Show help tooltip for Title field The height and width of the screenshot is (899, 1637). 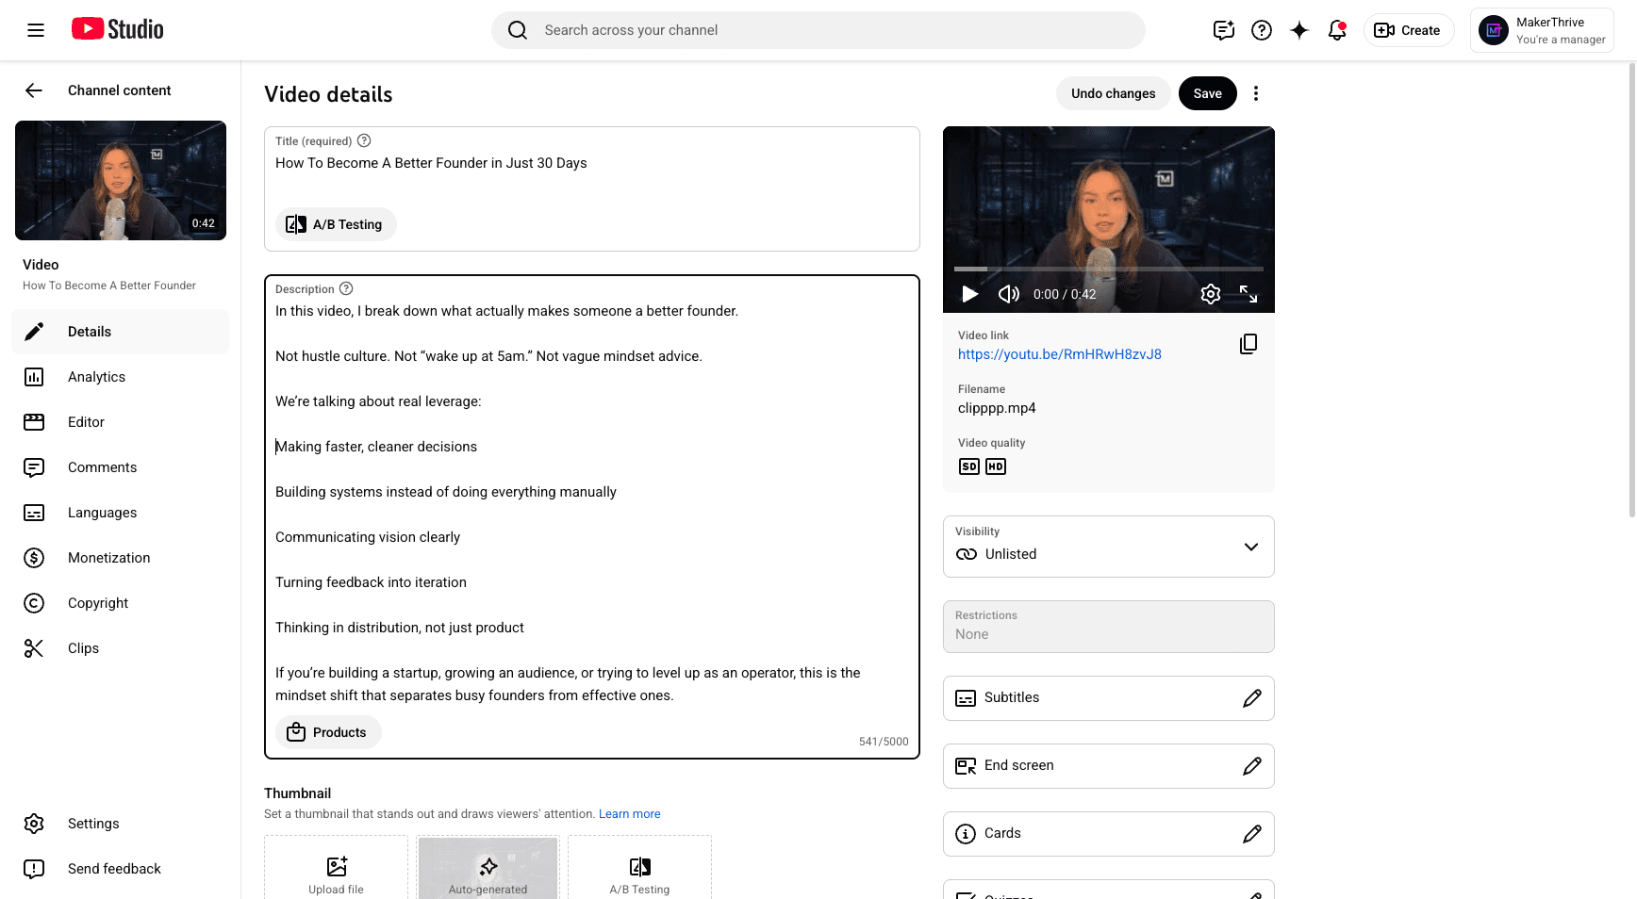pyautogui.click(x=364, y=140)
